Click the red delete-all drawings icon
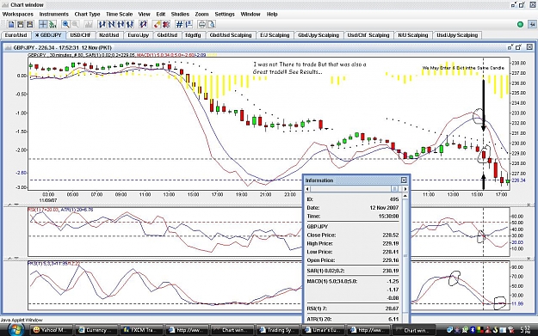The height and width of the screenshot is (336, 538). (166, 24)
